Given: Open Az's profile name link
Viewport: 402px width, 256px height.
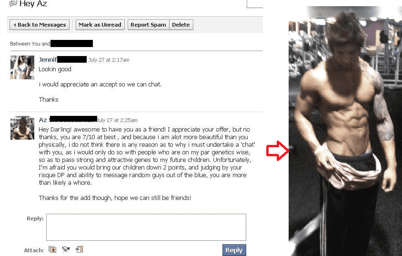Looking at the screenshot, I should pos(43,120).
